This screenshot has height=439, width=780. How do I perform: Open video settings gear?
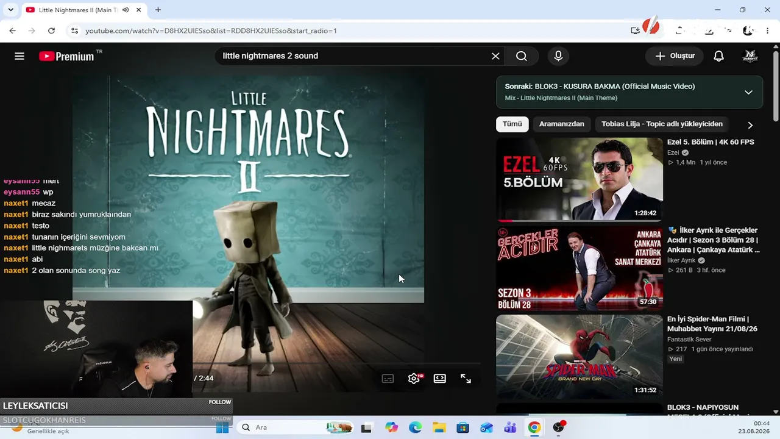pos(414,379)
